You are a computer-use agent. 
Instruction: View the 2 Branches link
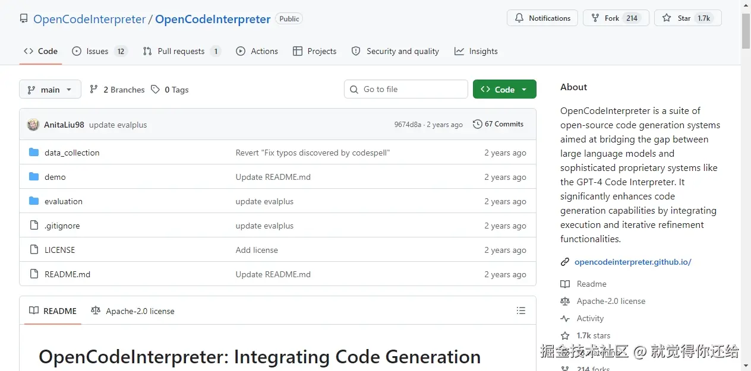point(117,90)
